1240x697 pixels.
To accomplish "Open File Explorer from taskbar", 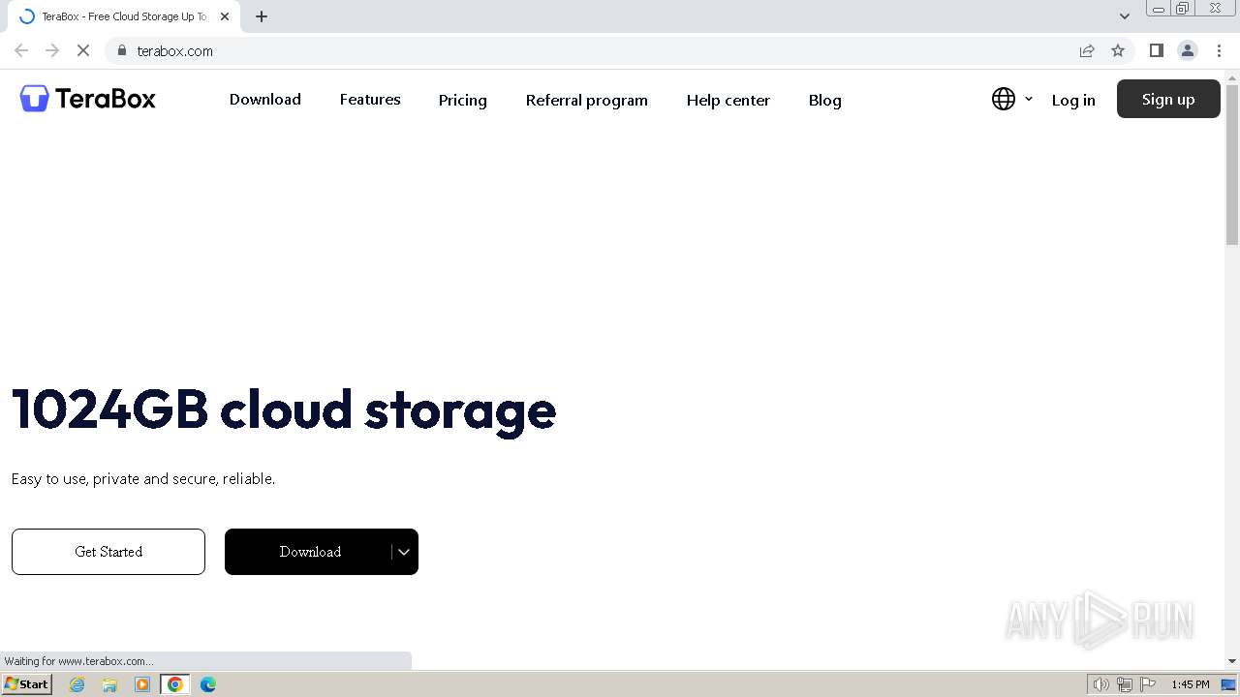I will tap(109, 684).
